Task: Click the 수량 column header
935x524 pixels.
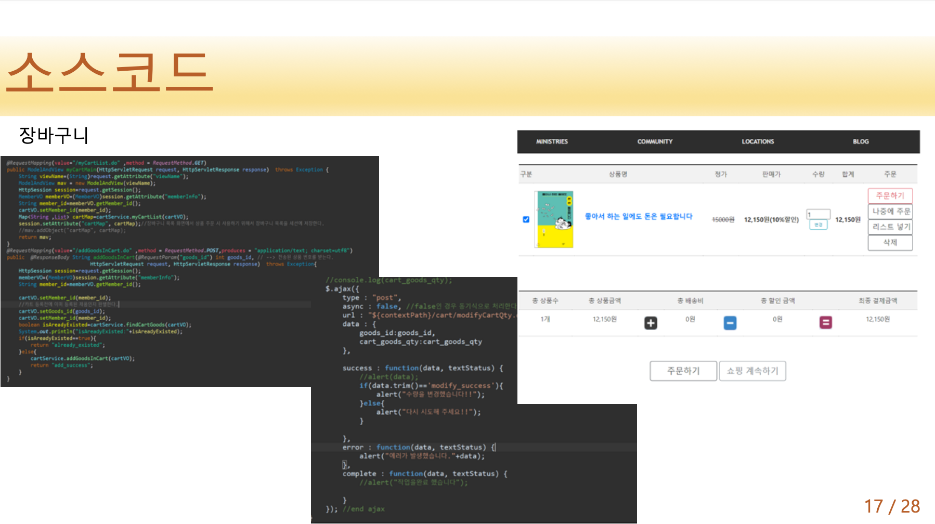Action: pyautogui.click(x=818, y=174)
